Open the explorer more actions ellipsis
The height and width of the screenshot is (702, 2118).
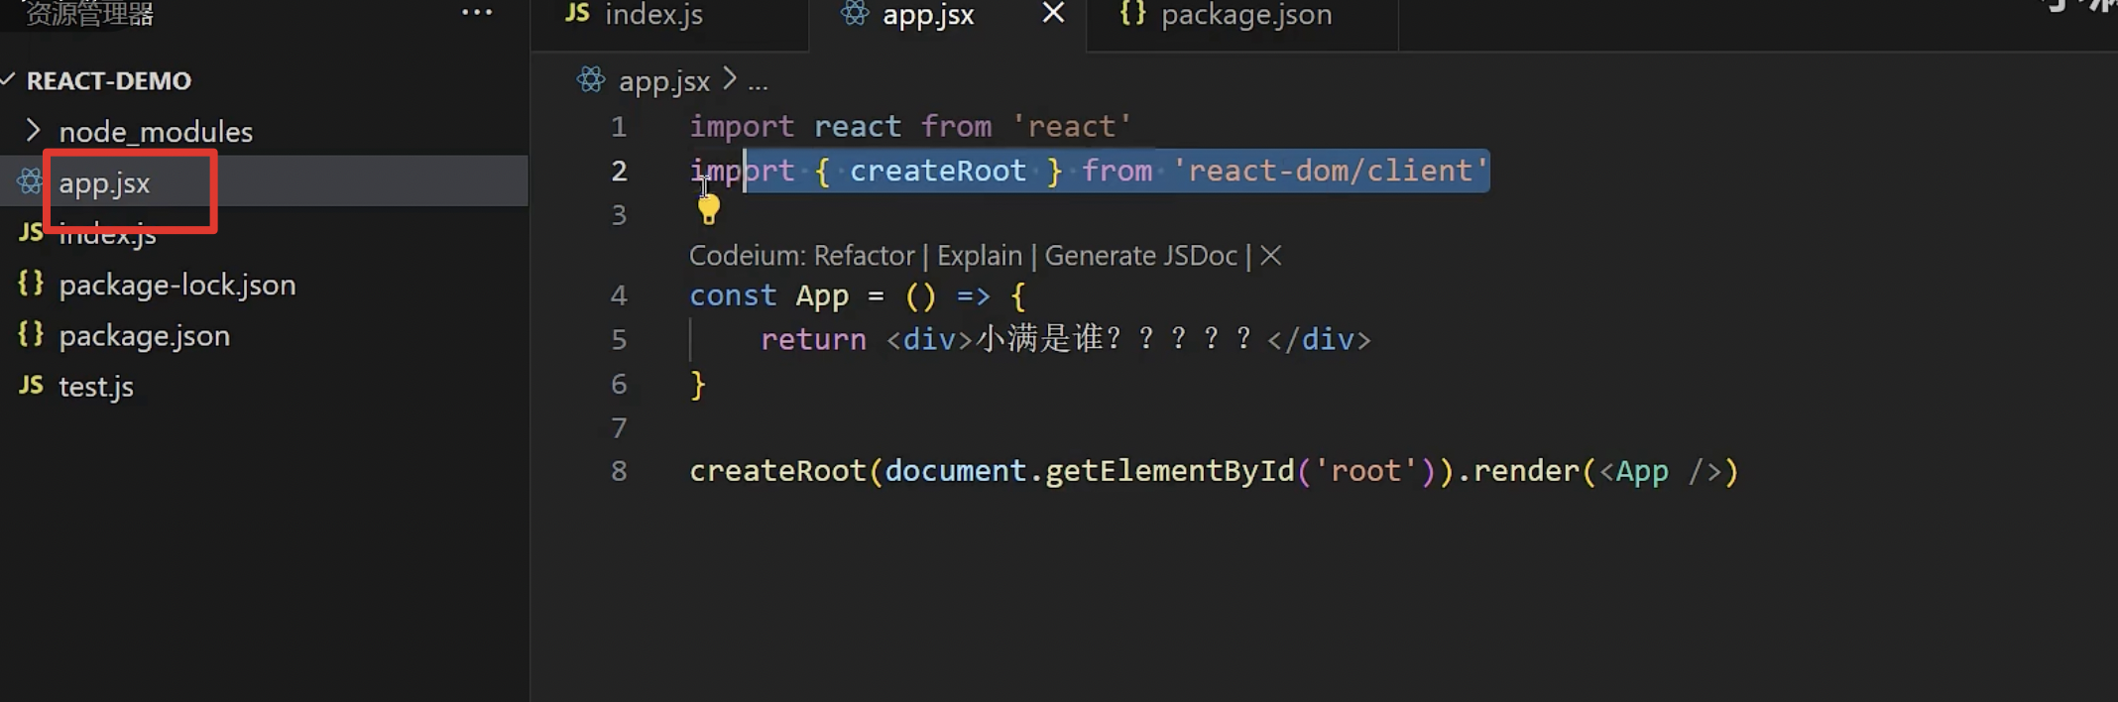(477, 13)
